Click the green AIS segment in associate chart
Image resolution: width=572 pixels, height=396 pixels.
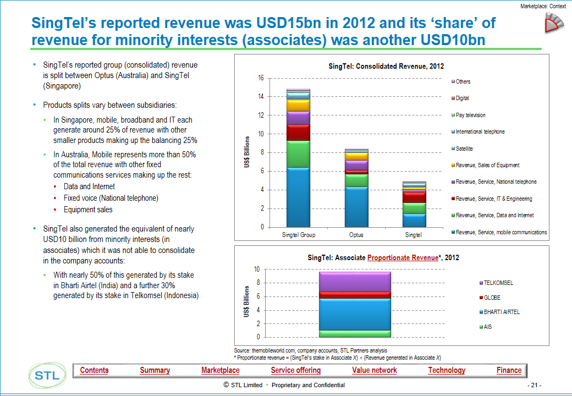coord(355,334)
